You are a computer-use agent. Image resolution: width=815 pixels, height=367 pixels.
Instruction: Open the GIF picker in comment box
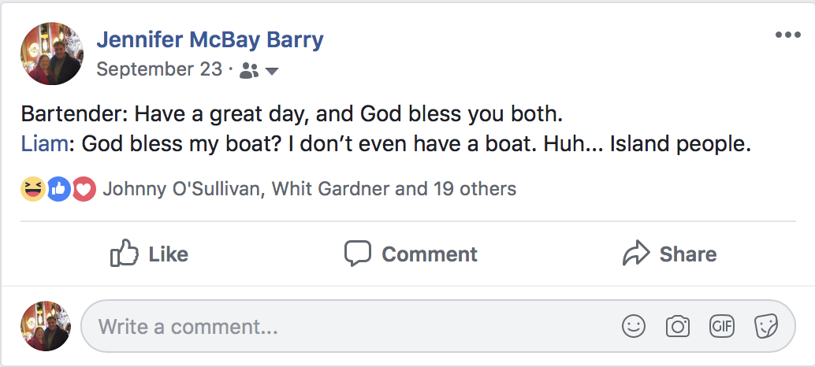(722, 326)
